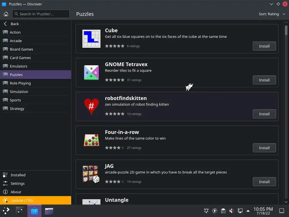Image resolution: width=289 pixels, height=217 pixels.
Task: Select the Simulation category
Action: (36, 92)
